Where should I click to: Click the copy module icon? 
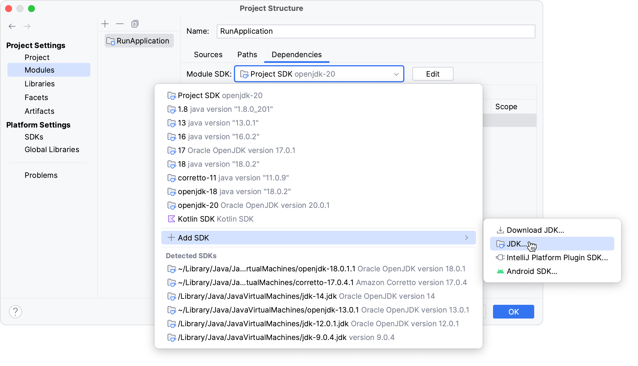[x=135, y=24]
